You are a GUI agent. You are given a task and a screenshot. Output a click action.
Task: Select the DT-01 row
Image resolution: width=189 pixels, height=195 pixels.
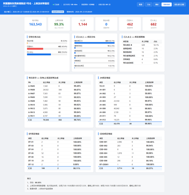[x=59, y=142]
